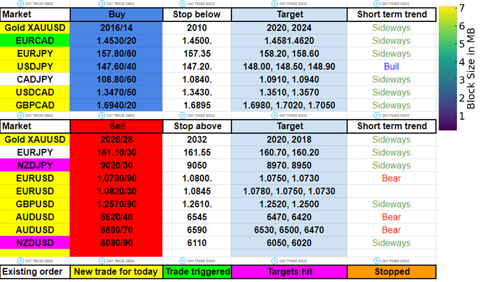The width and height of the screenshot is (480, 282).
Task: Click the Day Trade Ideas logo above Stopped legend
Action: point(391,261)
